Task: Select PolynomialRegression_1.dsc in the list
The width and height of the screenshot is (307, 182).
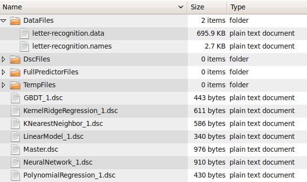Action: point(70,176)
